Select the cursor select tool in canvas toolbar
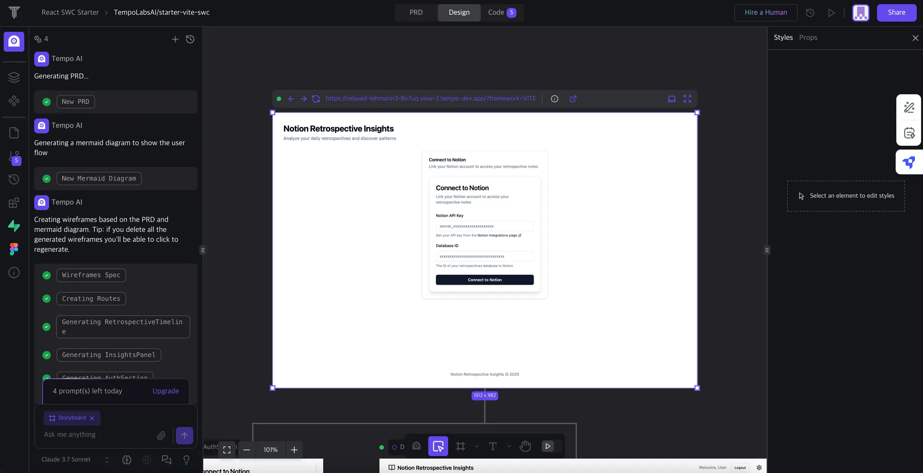 (438, 446)
